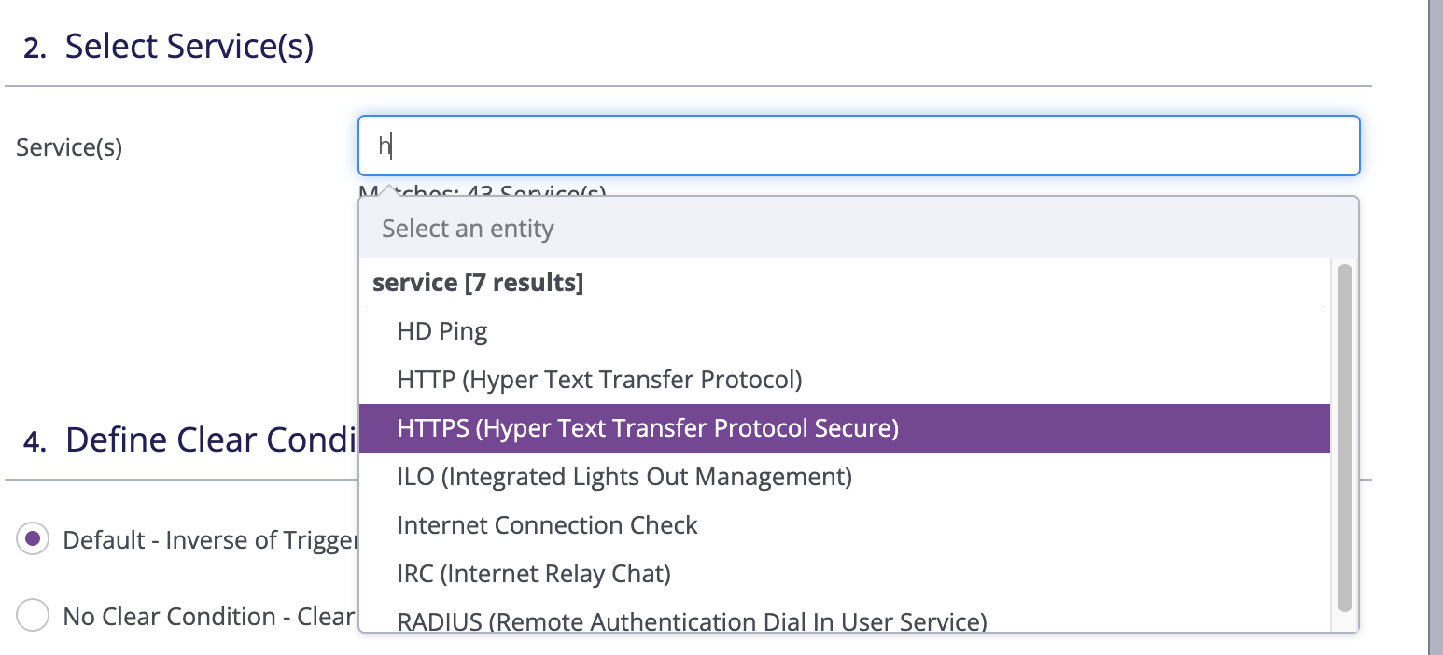Viewport: 1443px width, 655px height.
Task: Focus the Select an entity search box
Action: pos(859,229)
